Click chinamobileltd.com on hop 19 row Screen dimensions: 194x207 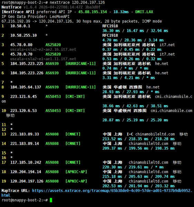148,181
